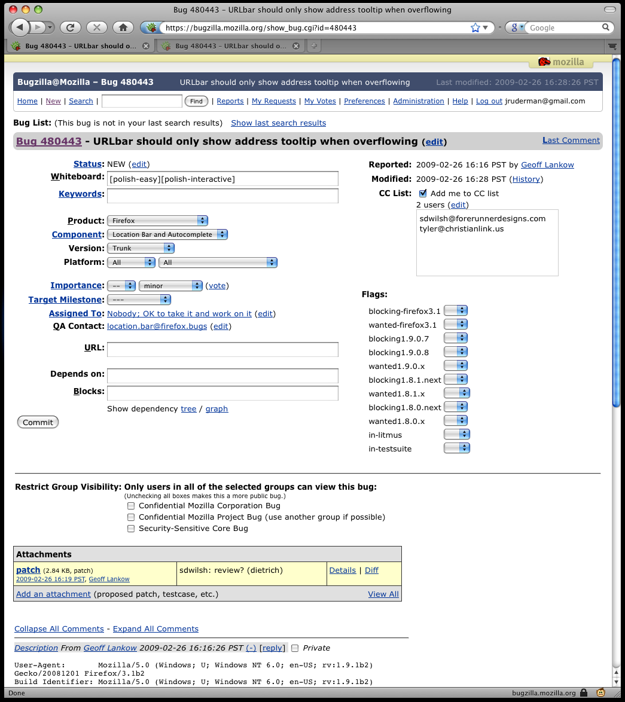Image resolution: width=625 pixels, height=702 pixels.
Task: Focus the quick search input field
Action: (142, 101)
